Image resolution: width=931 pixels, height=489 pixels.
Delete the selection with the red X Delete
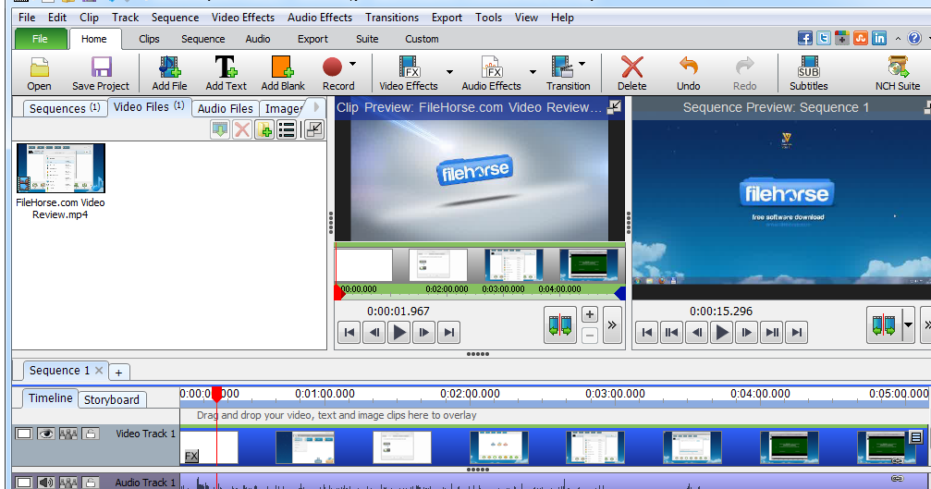tap(631, 67)
